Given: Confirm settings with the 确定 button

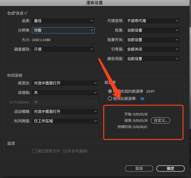Looking at the screenshot, I should 170,169.
